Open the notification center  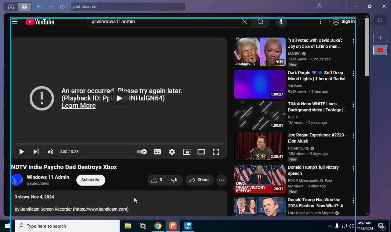[x=382, y=226]
